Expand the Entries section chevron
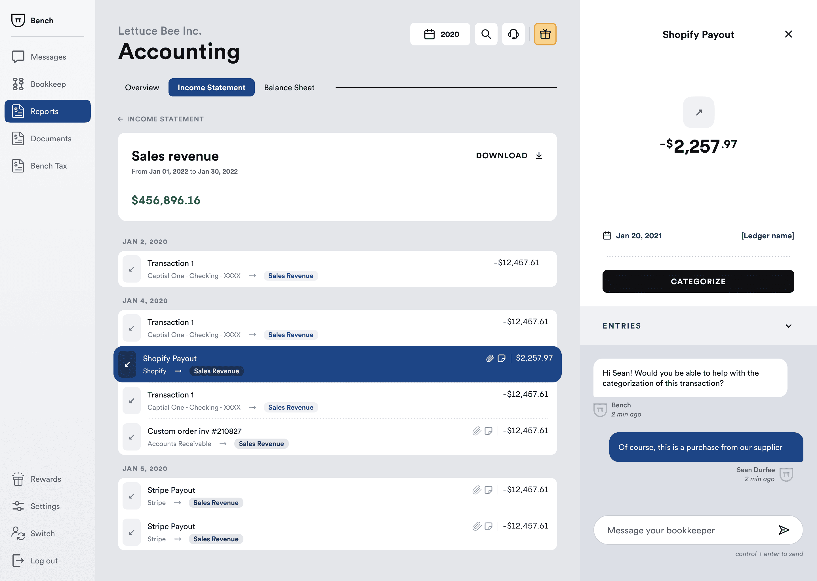The height and width of the screenshot is (581, 817). (x=788, y=326)
